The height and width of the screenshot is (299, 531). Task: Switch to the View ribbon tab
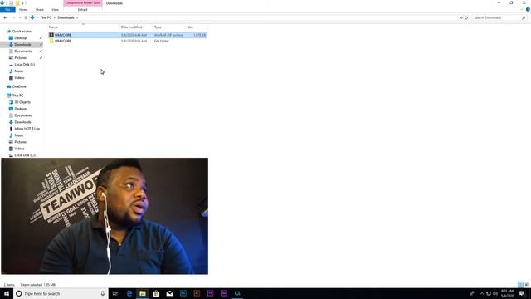55,10
